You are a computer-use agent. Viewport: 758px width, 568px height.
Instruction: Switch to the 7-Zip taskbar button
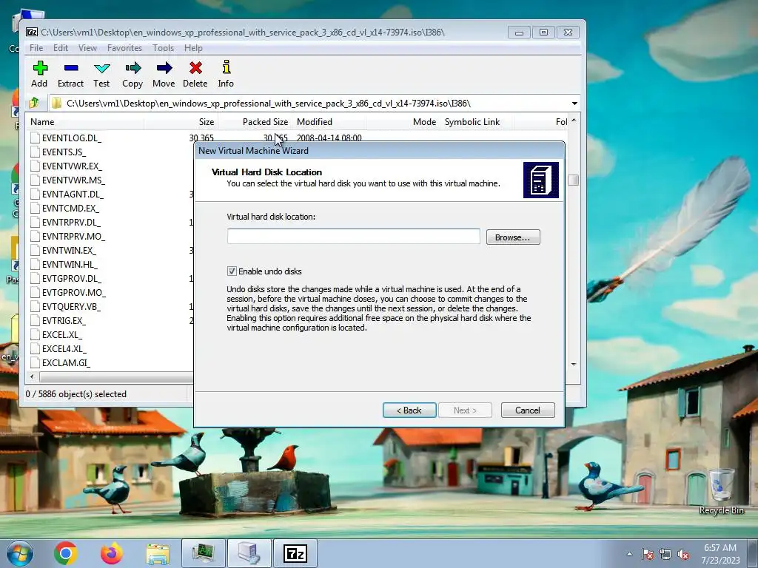(295, 553)
